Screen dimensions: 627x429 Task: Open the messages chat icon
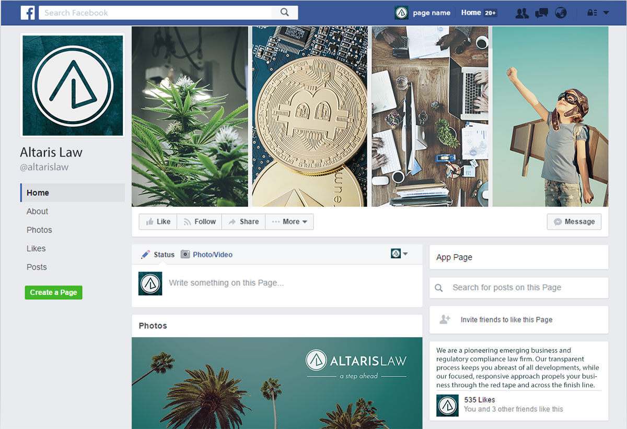(541, 13)
